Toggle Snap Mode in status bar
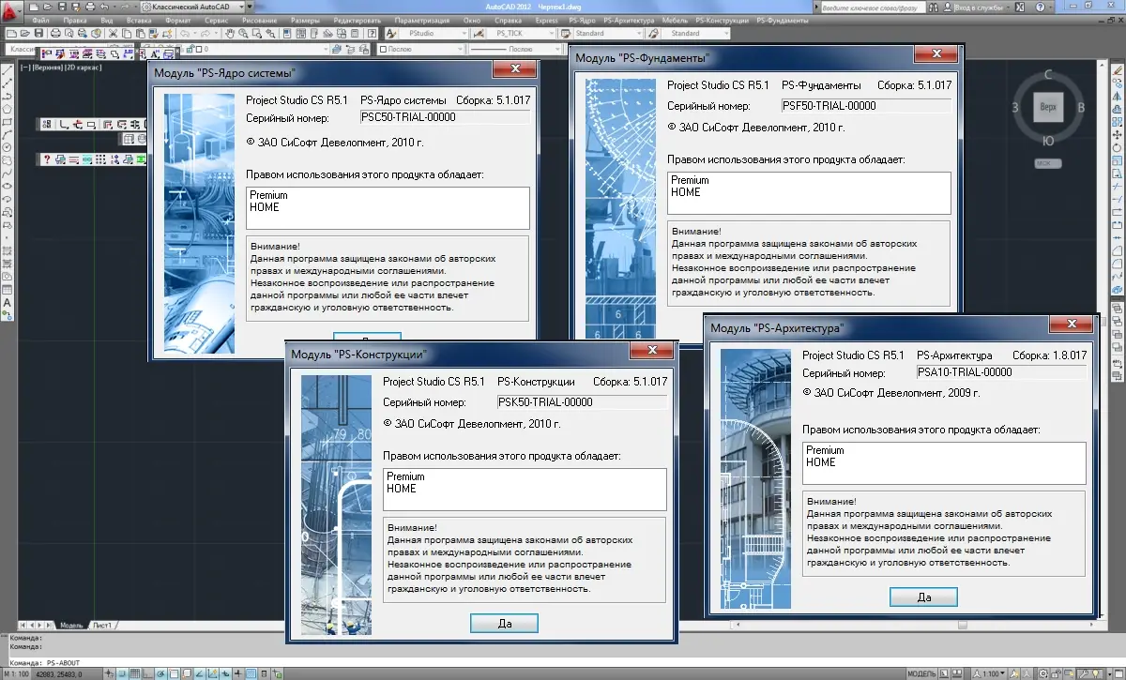The width and height of the screenshot is (1126, 680). click(x=122, y=674)
